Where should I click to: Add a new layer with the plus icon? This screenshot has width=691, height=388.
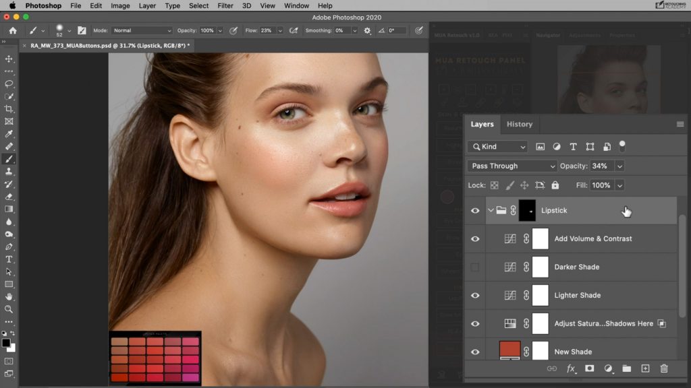click(645, 369)
